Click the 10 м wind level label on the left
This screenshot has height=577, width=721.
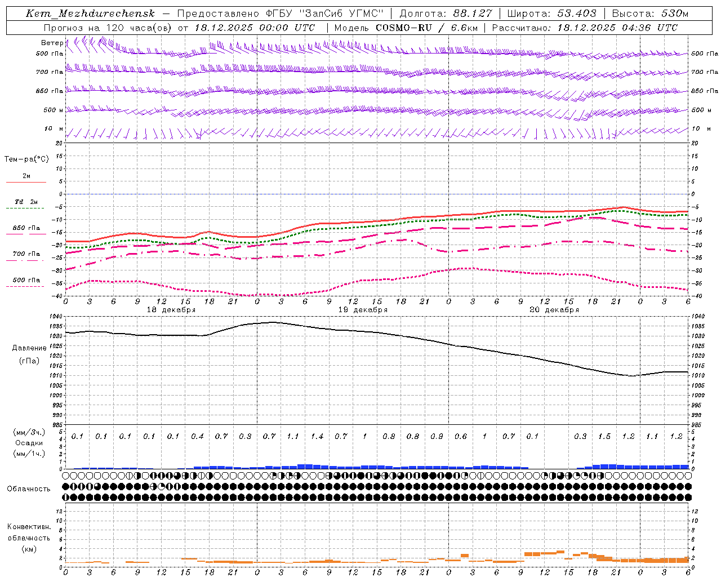pyautogui.click(x=54, y=129)
